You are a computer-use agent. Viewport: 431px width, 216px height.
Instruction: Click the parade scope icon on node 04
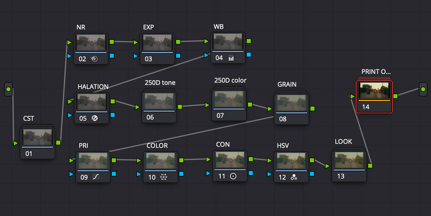(x=231, y=58)
